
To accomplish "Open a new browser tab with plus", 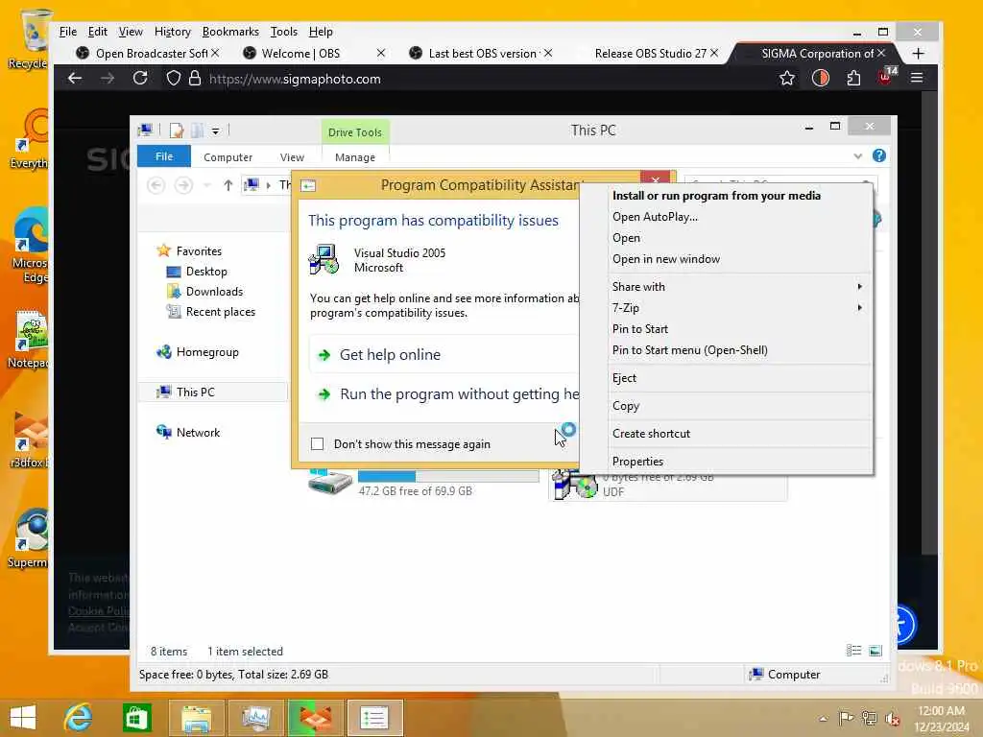I will tap(919, 54).
